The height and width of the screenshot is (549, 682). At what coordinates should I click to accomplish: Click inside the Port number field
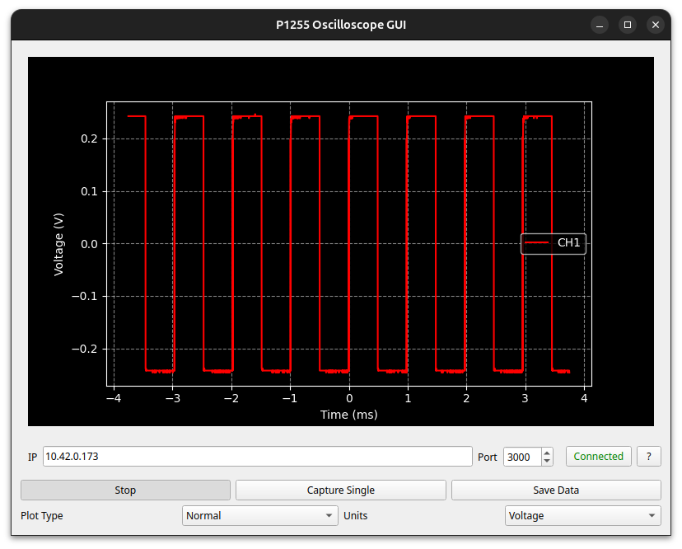tap(522, 457)
